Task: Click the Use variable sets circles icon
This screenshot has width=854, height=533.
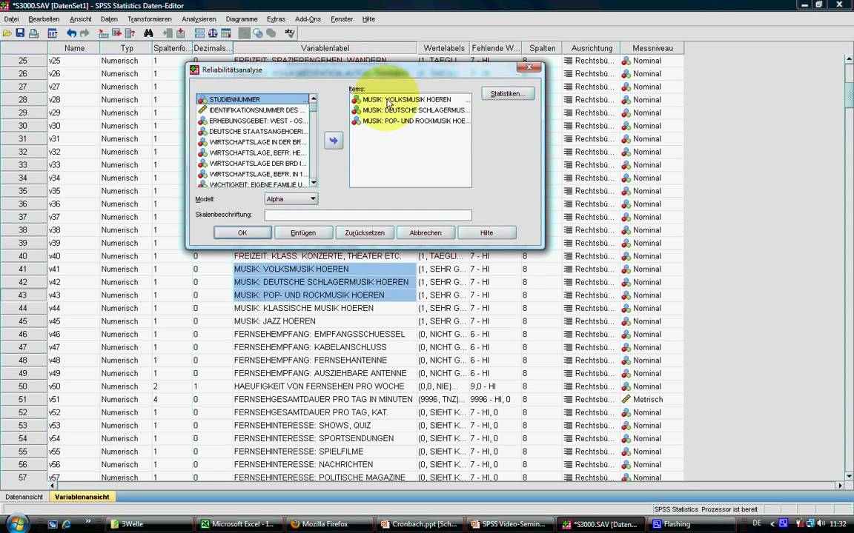Action: tap(258, 33)
